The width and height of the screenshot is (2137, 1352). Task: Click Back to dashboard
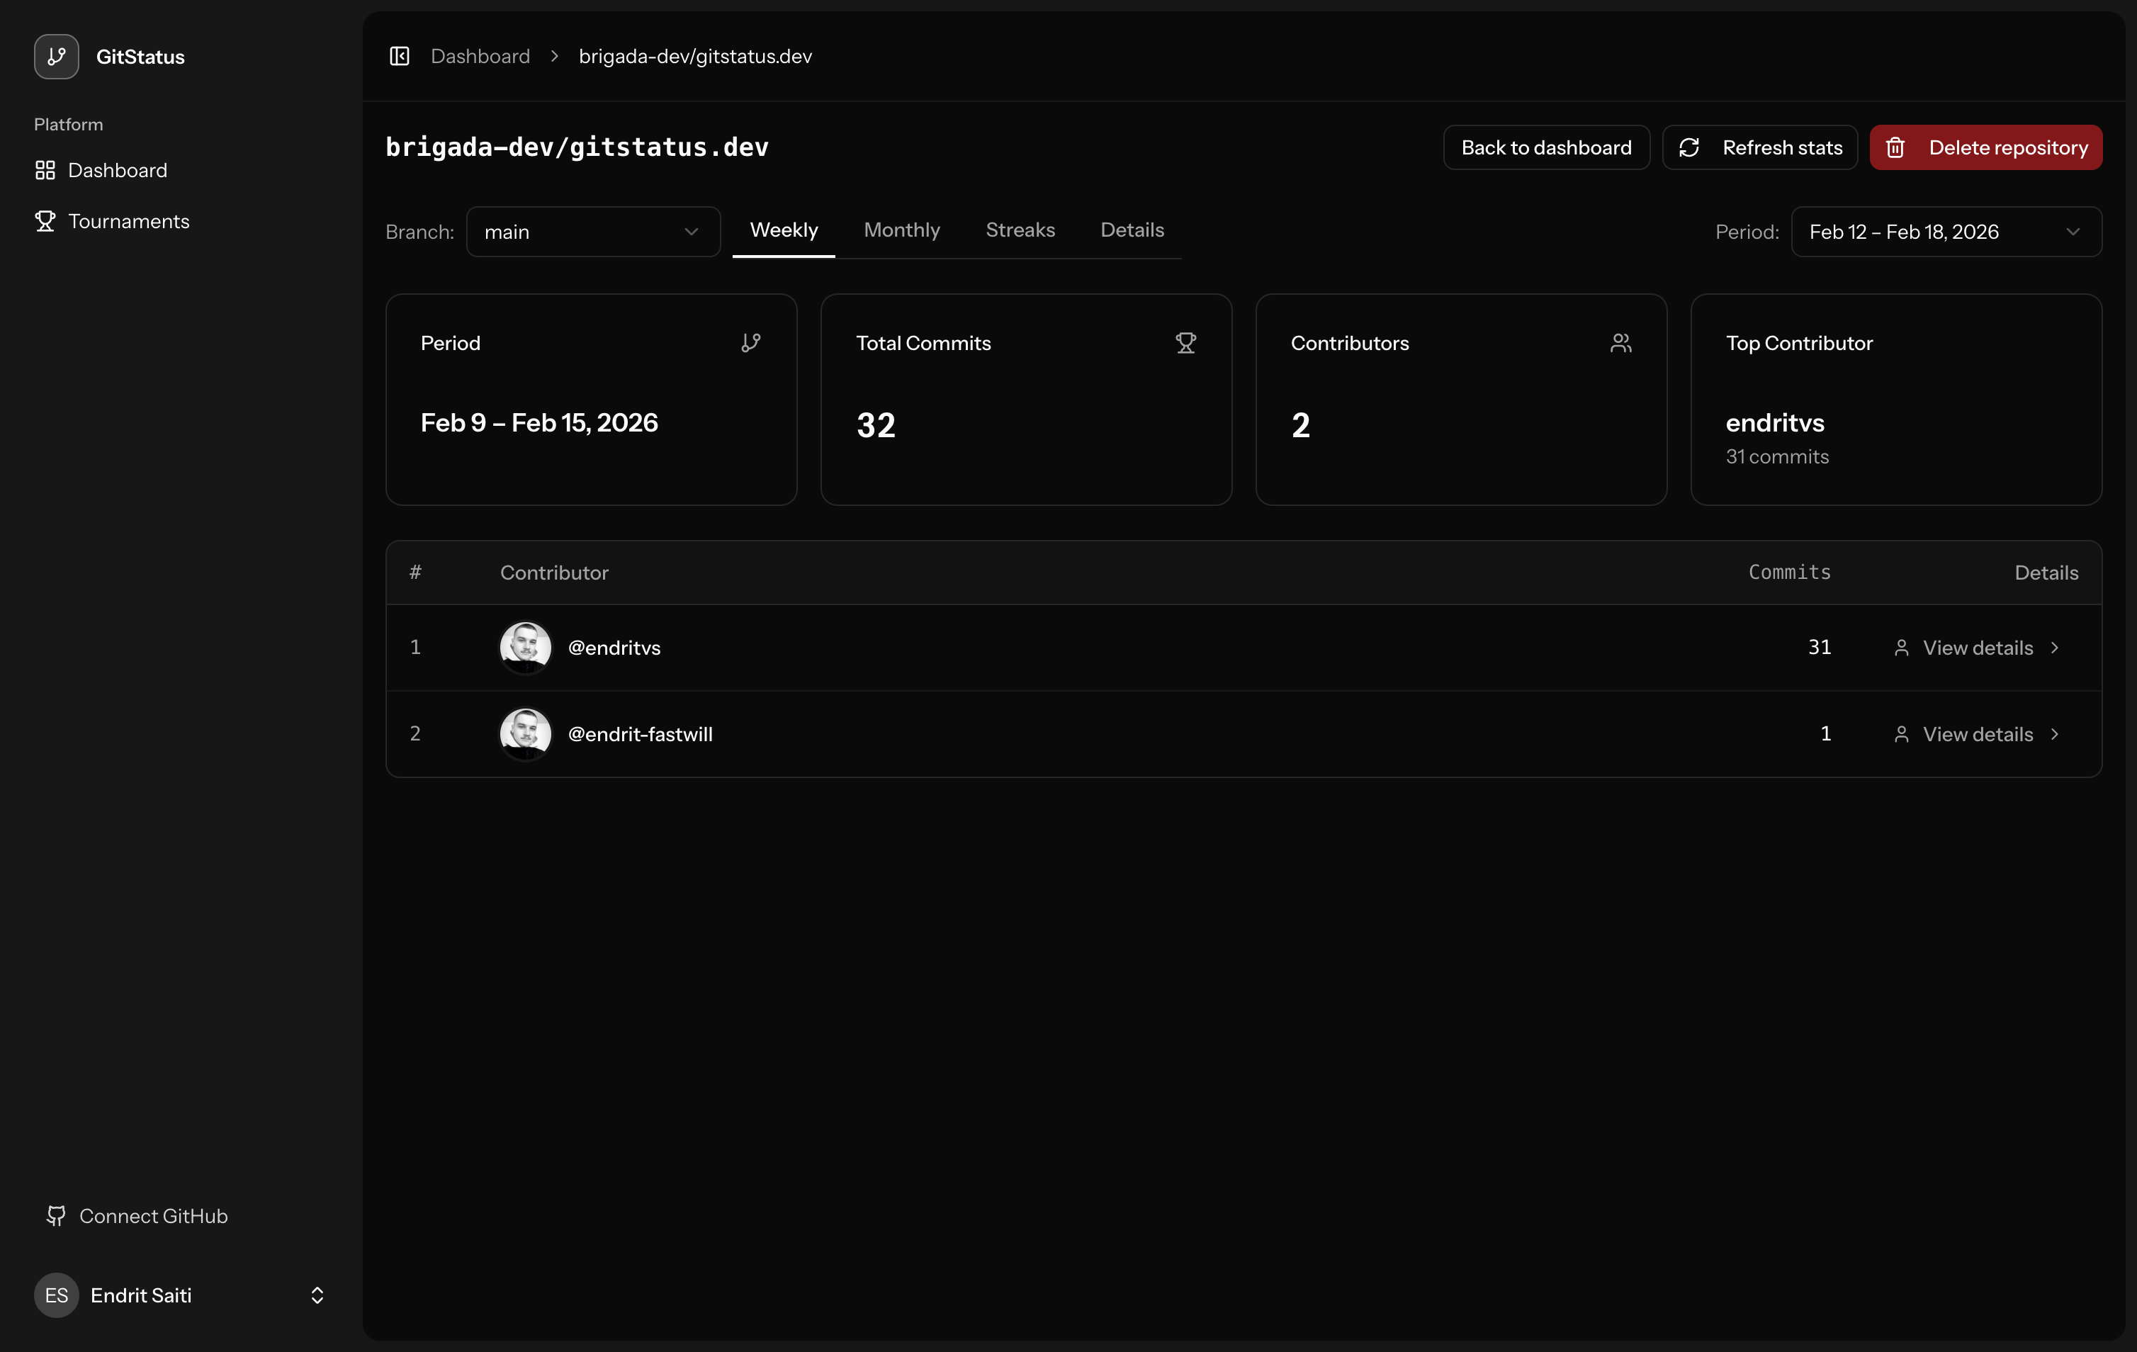click(x=1546, y=147)
